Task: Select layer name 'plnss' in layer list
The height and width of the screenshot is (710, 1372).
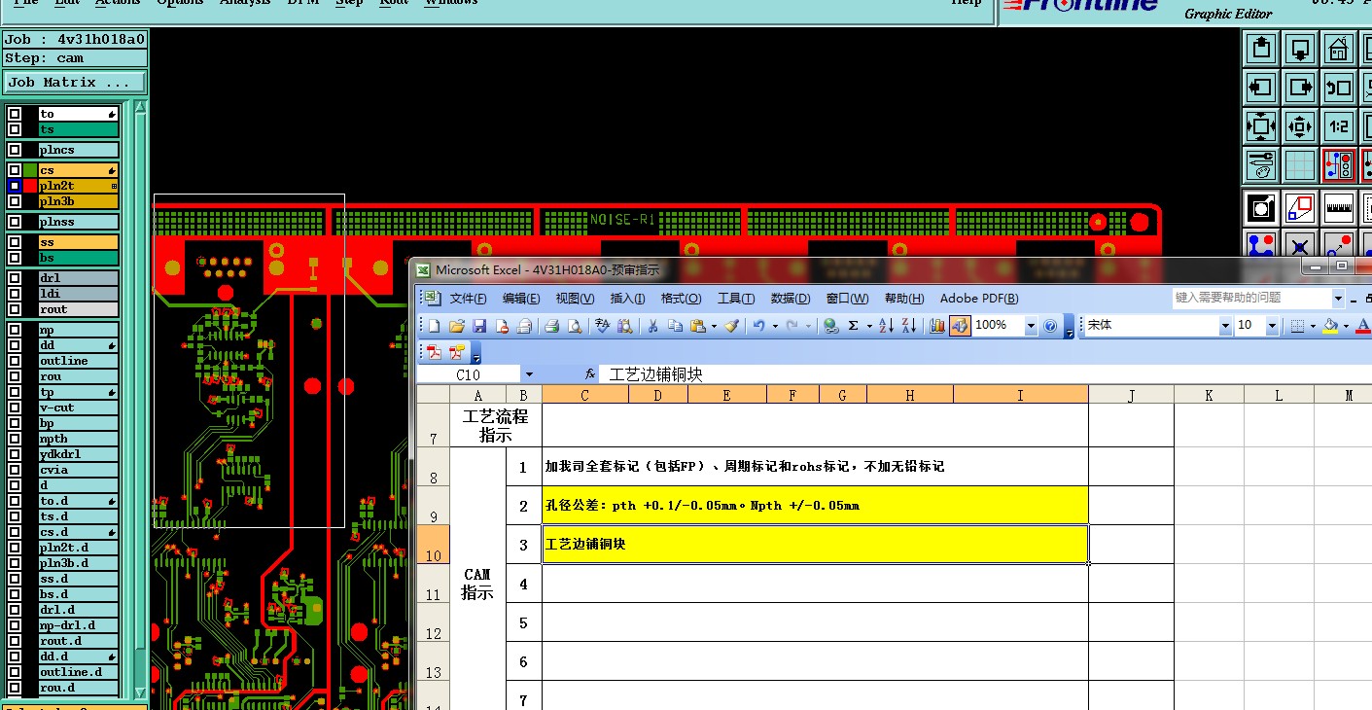Action: tap(78, 222)
